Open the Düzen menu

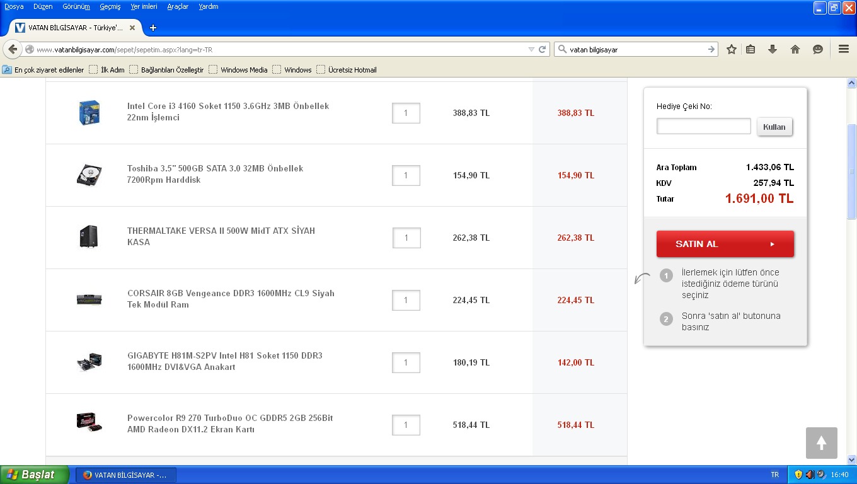43,6
